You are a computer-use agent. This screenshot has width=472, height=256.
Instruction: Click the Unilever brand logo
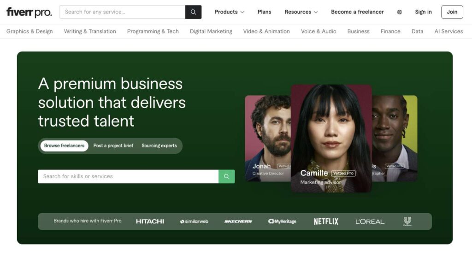(x=407, y=221)
